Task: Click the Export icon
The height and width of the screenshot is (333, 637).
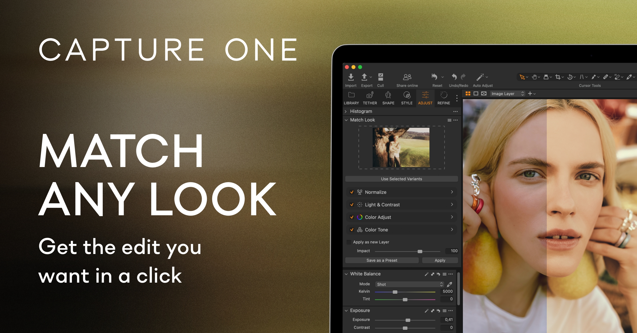Action: (364, 77)
